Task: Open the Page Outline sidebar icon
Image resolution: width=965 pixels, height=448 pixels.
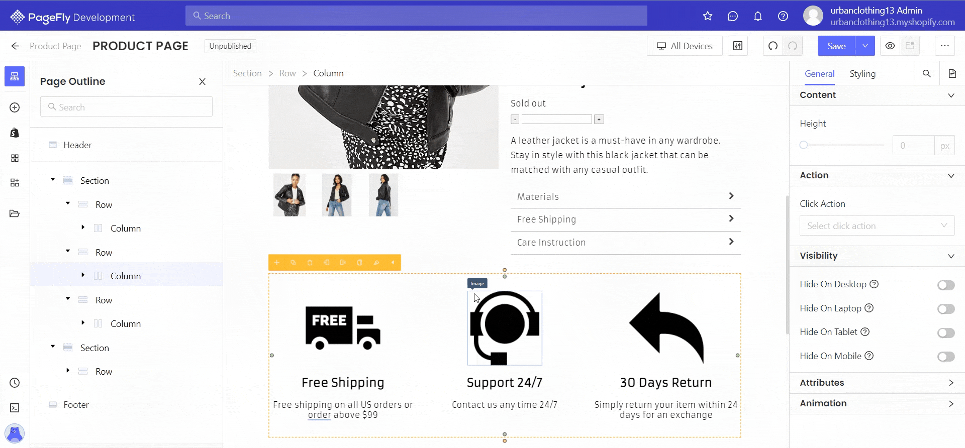Action: click(15, 76)
